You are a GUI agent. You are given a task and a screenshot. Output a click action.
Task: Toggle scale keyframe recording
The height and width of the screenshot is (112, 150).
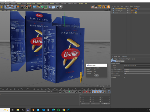tap(96, 92)
